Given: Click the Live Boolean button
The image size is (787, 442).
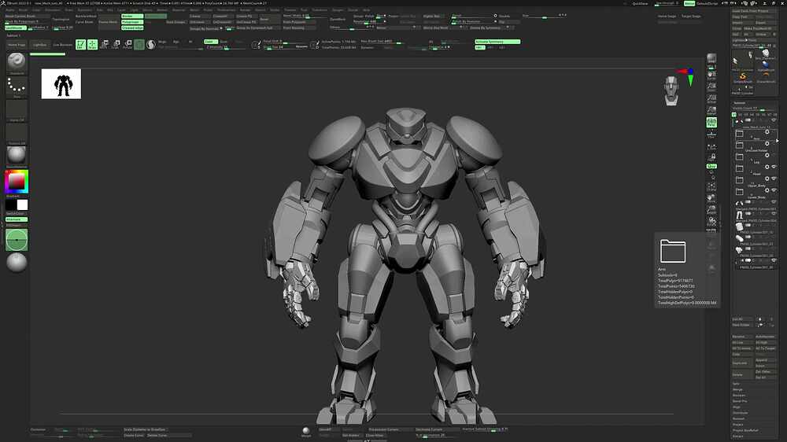Looking at the screenshot, I should 63,45.
